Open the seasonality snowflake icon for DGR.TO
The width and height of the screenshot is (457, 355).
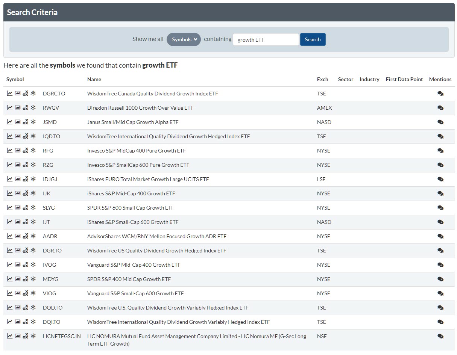(x=33, y=250)
